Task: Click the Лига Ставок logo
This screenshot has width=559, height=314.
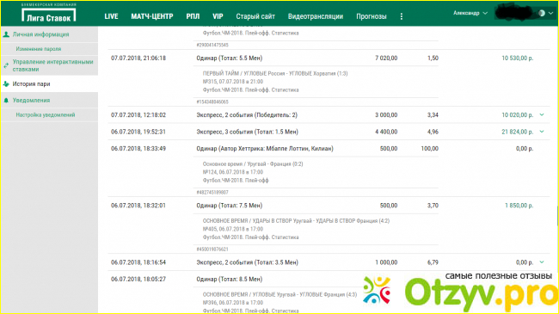Action: [48, 14]
